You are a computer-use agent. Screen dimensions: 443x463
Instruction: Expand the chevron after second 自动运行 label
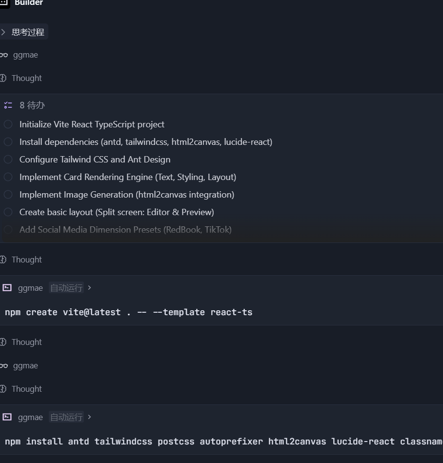(89, 417)
